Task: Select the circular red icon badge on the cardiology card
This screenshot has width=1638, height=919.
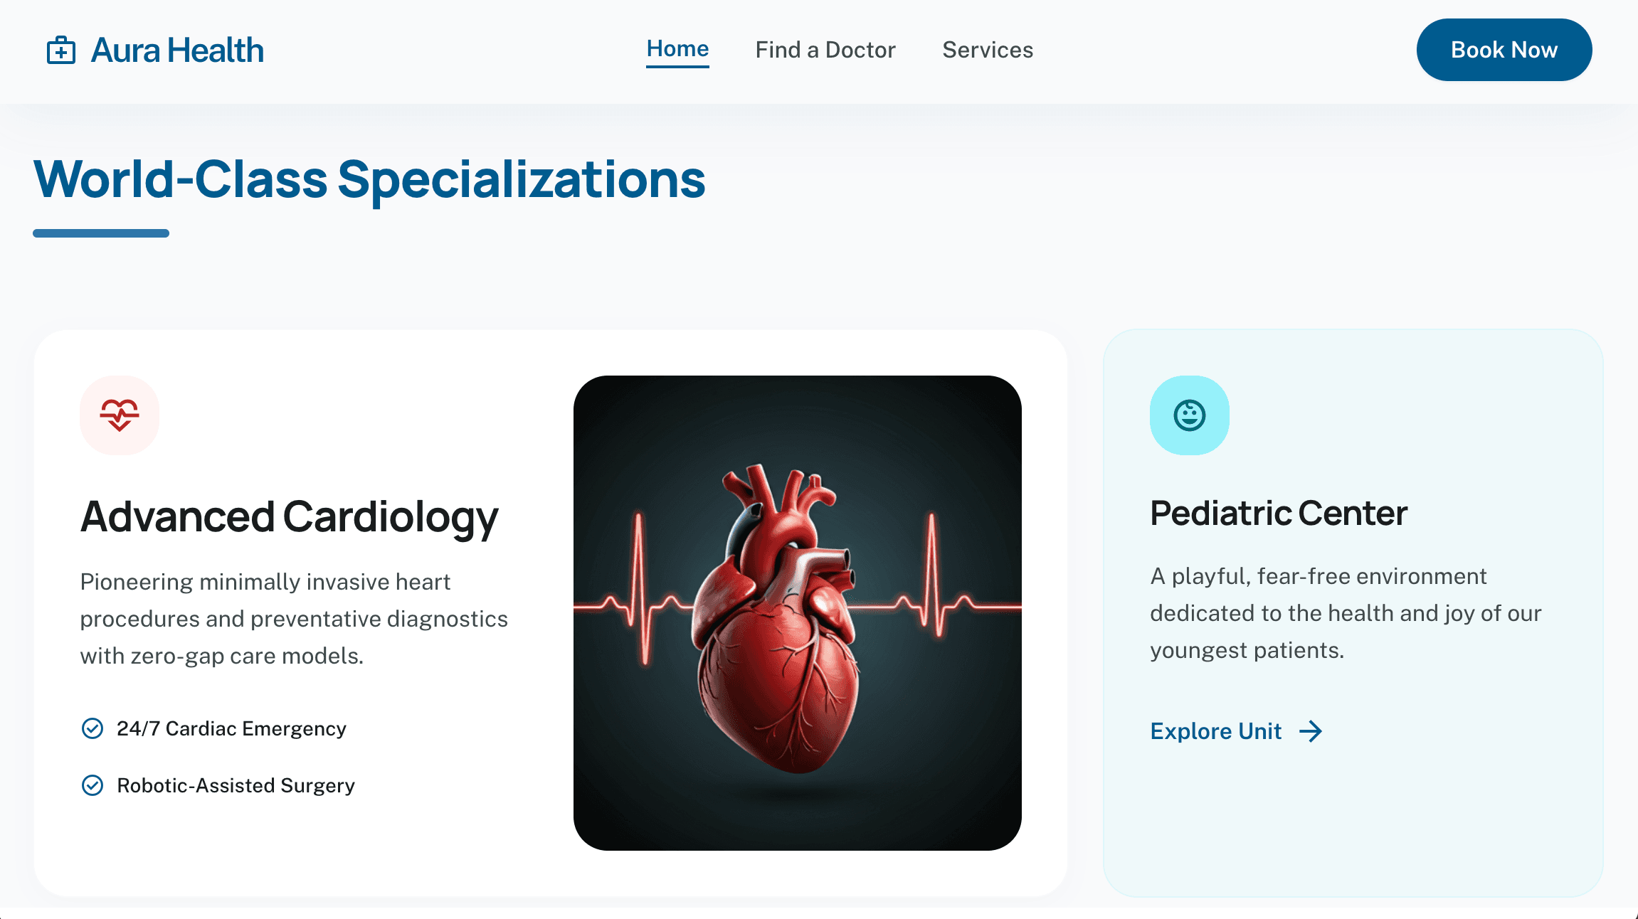Action: 120,415
